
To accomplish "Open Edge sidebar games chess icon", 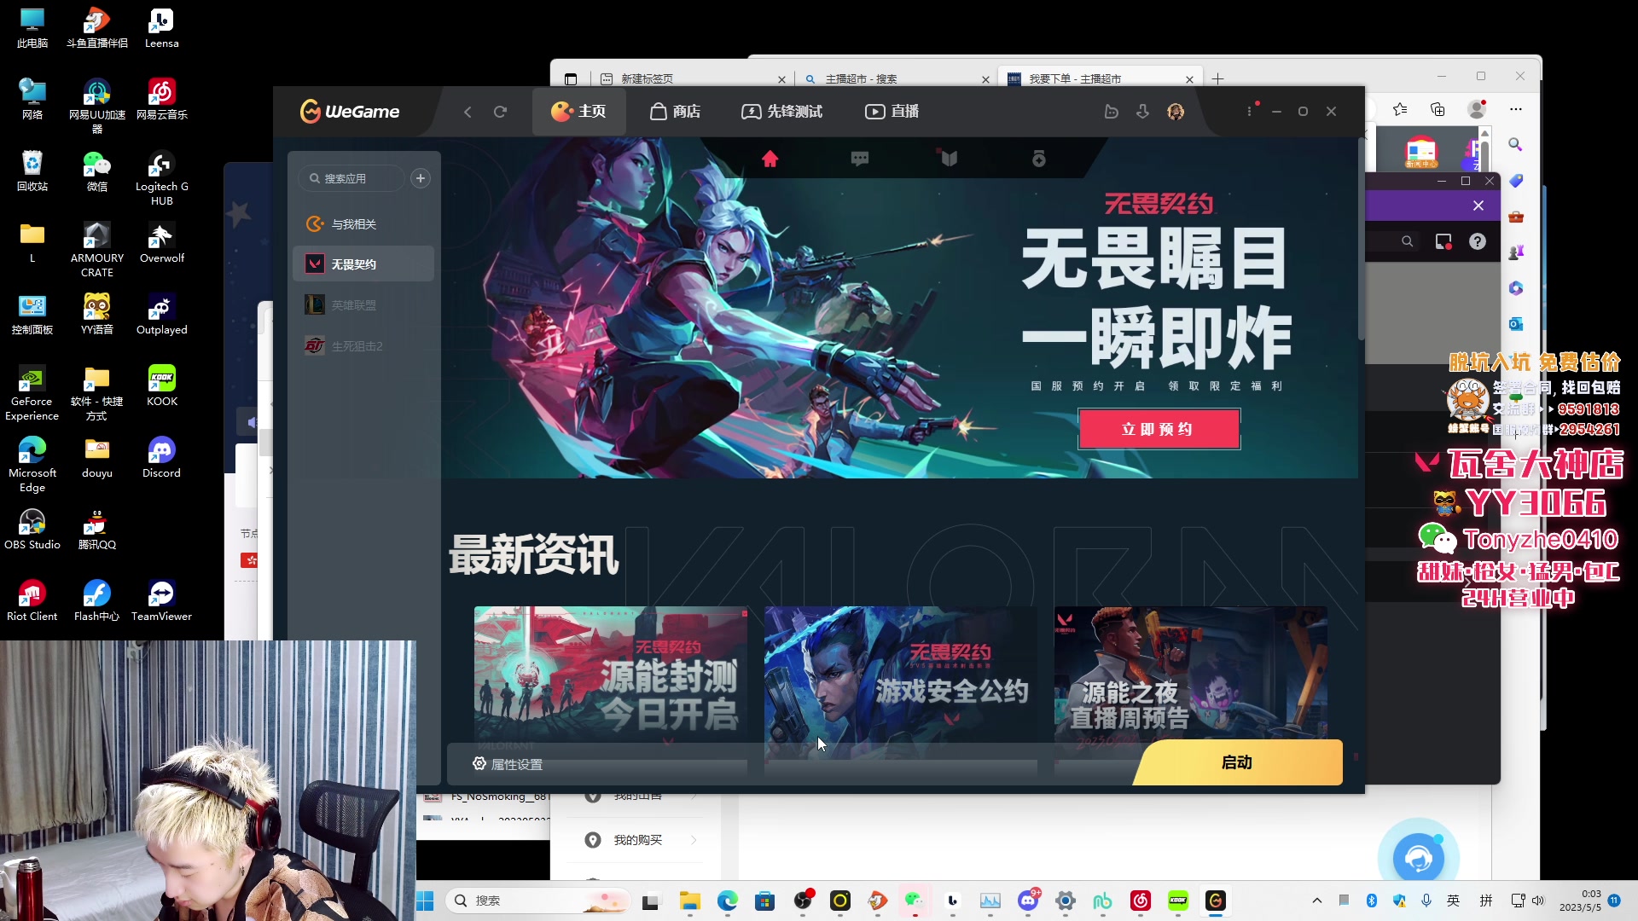I will click(1516, 252).
